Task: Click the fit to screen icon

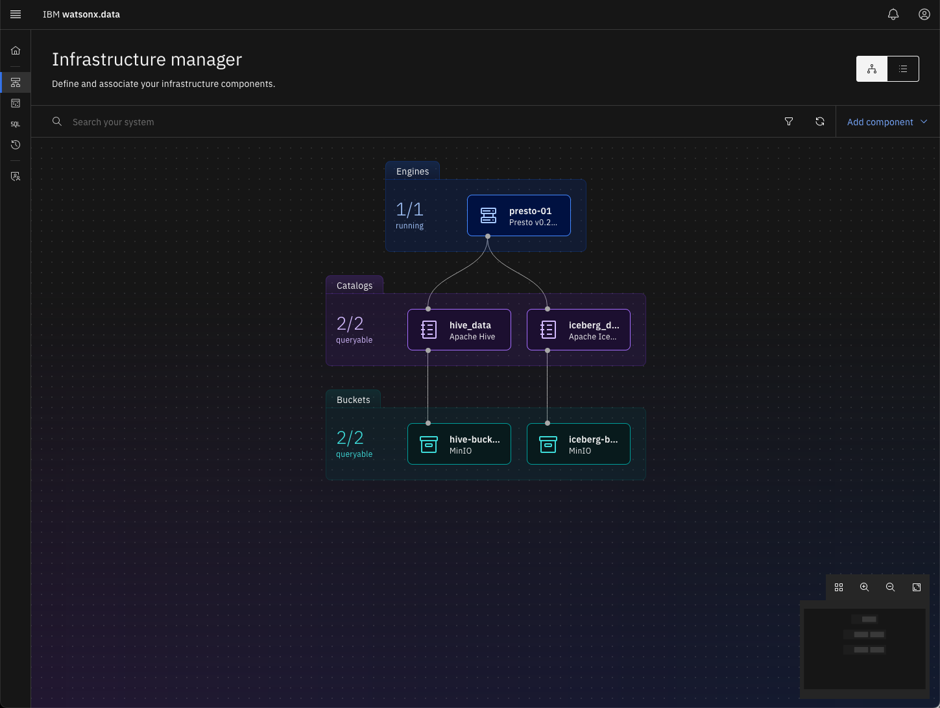Action: [x=917, y=587]
